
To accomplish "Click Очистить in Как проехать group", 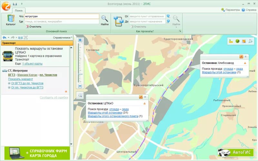I will pos(138,26).
